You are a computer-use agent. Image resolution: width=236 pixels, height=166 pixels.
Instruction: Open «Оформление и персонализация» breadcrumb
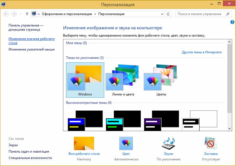pyautogui.click(x=67, y=14)
